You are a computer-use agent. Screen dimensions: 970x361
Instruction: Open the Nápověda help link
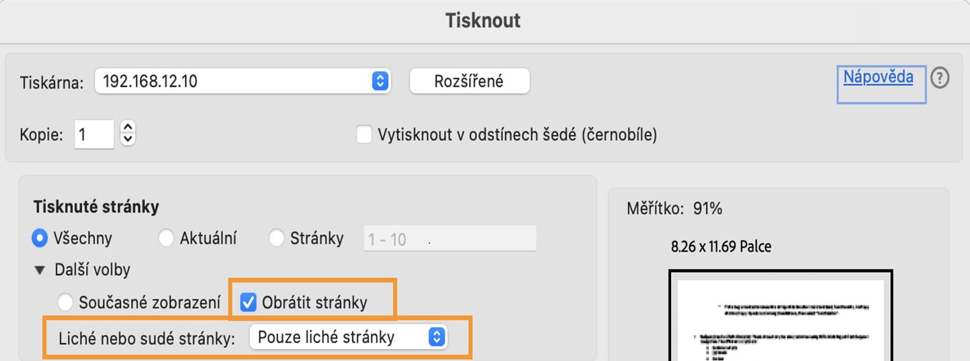click(x=878, y=77)
